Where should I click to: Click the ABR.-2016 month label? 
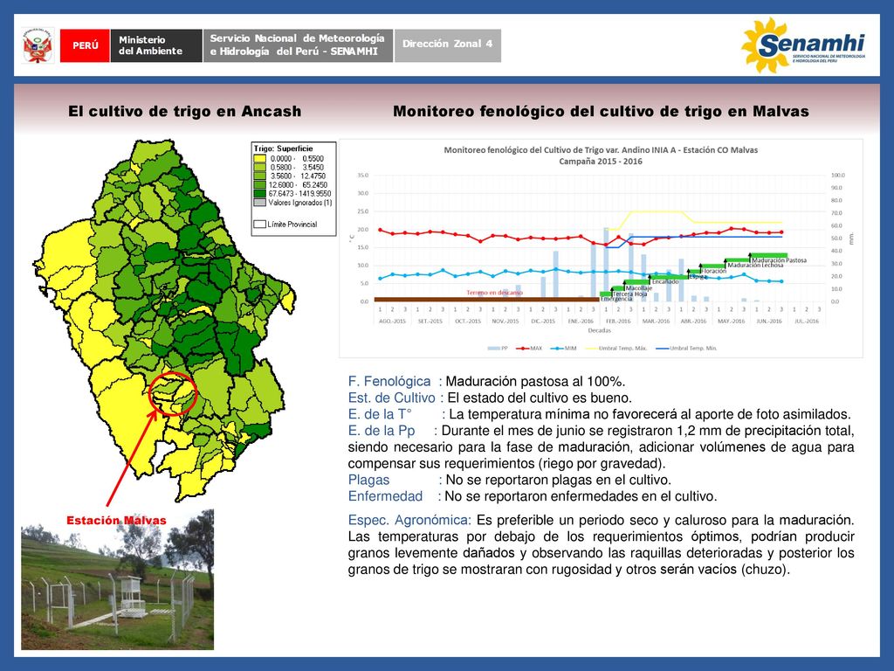pos(693,322)
